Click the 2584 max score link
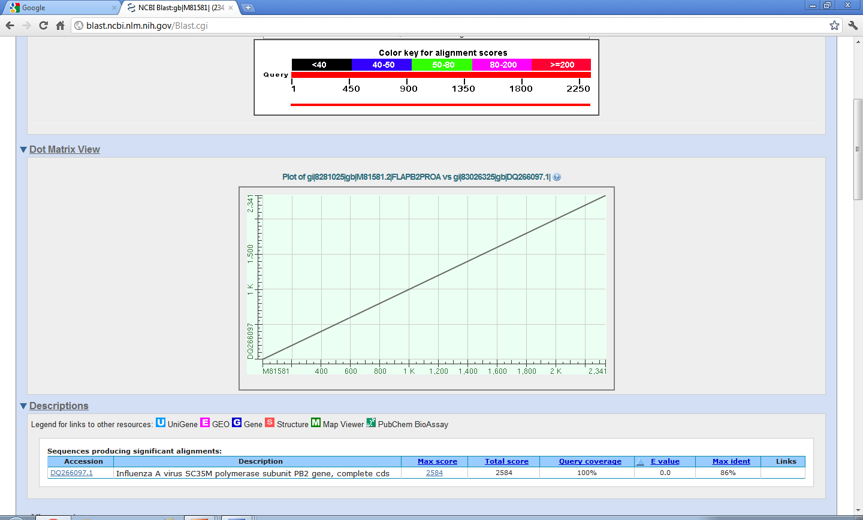The image size is (863, 520). [434, 473]
